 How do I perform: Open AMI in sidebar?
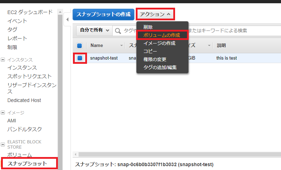[12, 121]
